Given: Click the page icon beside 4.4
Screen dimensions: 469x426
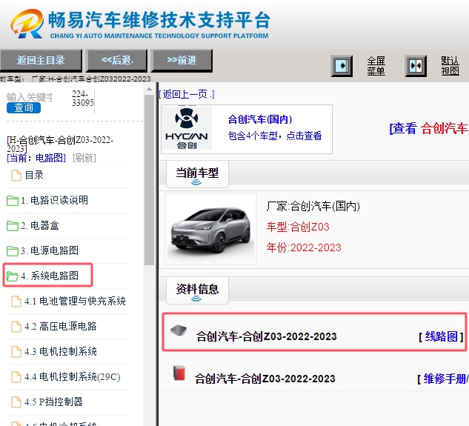Looking at the screenshot, I should pyautogui.click(x=16, y=377).
